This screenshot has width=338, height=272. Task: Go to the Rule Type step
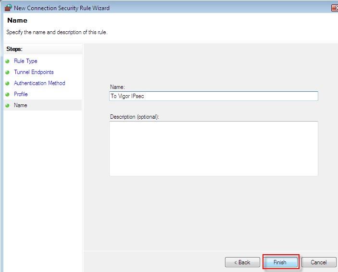point(25,61)
